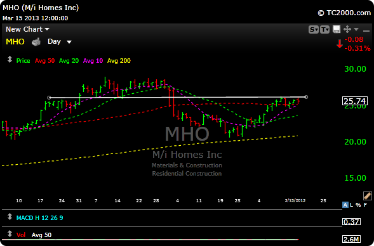The height and width of the screenshot is (246, 374).
Task: Open the Day timeframe dropdown
Action: tap(60, 42)
